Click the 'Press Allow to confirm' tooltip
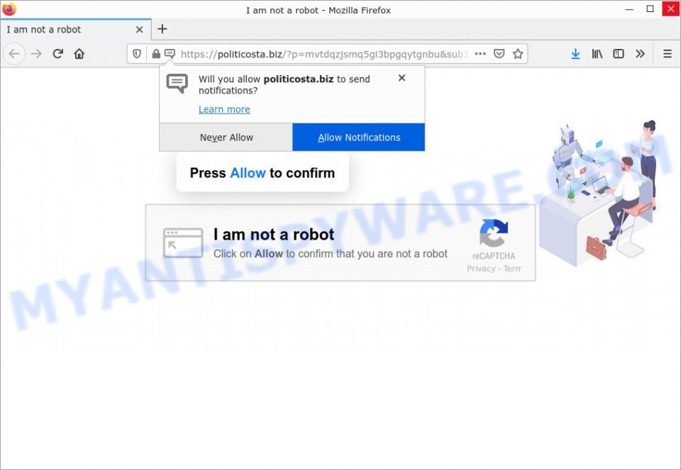This screenshot has height=470, width=681. tap(262, 173)
